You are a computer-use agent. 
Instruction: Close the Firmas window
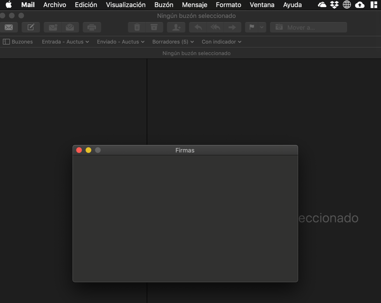coord(79,150)
